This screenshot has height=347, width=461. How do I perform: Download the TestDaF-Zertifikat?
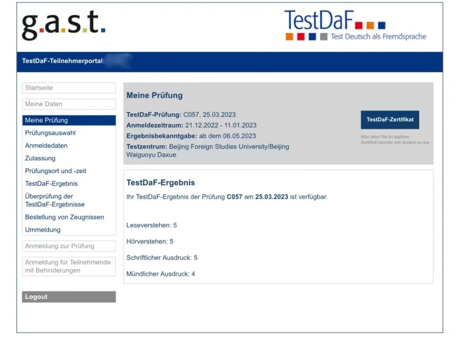point(390,120)
